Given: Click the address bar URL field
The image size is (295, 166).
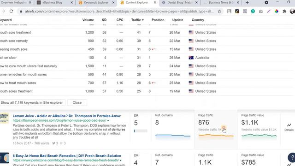Looking at the screenshot, I should 119,11.
